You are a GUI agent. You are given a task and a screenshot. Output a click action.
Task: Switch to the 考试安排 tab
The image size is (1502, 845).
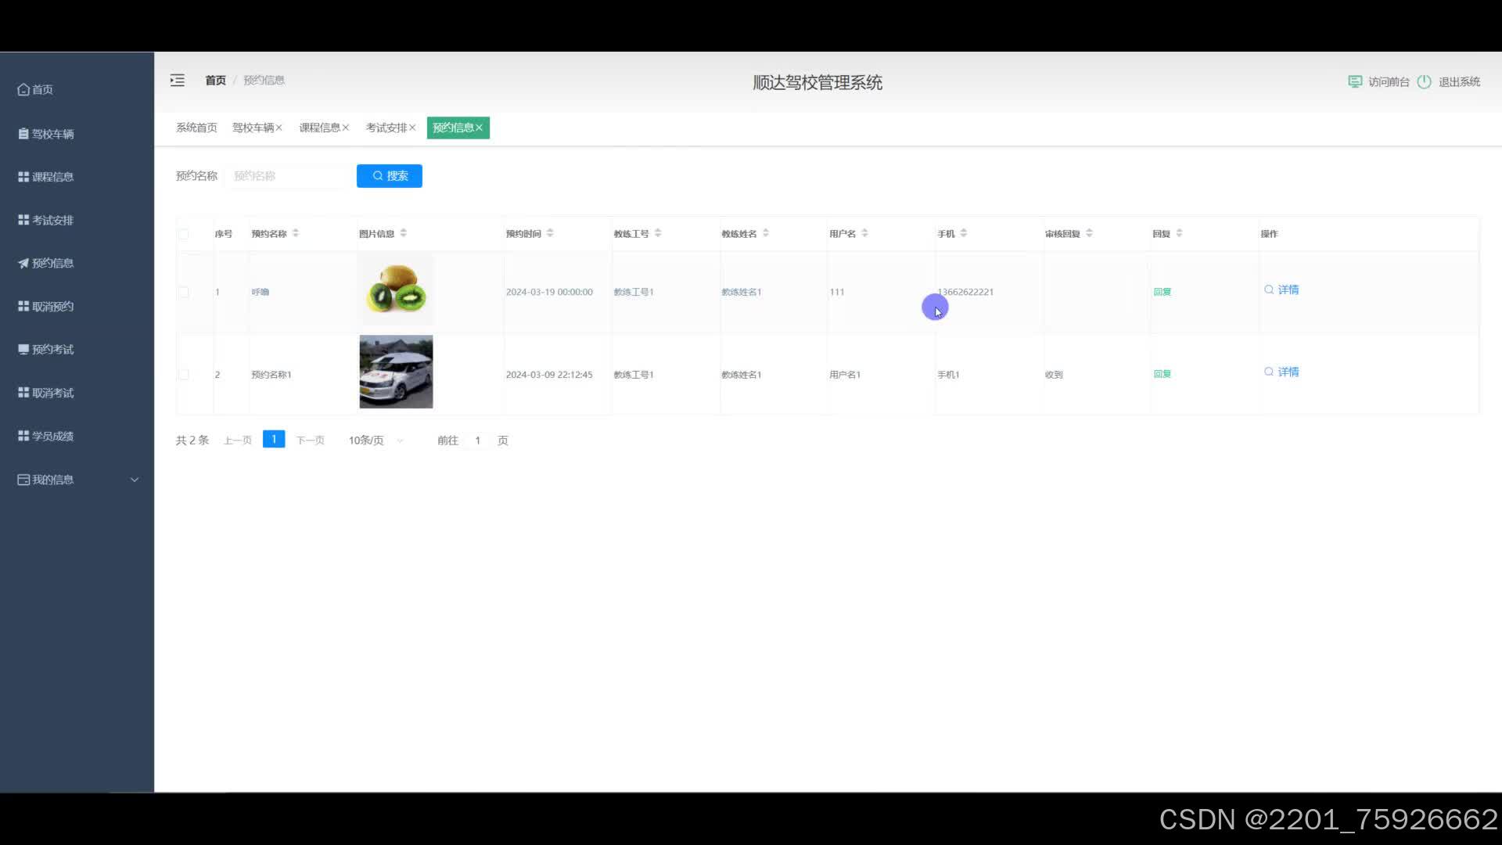[x=386, y=128]
